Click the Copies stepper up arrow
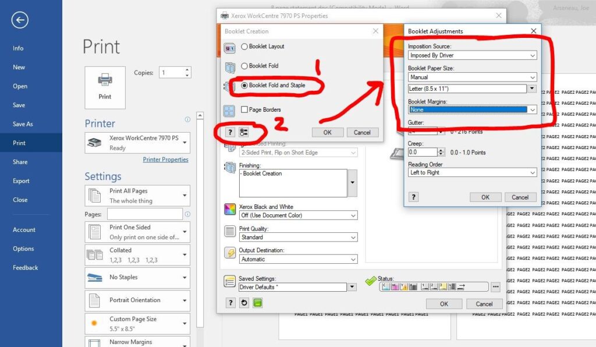Screen dimensions: 596x347 (187, 70)
